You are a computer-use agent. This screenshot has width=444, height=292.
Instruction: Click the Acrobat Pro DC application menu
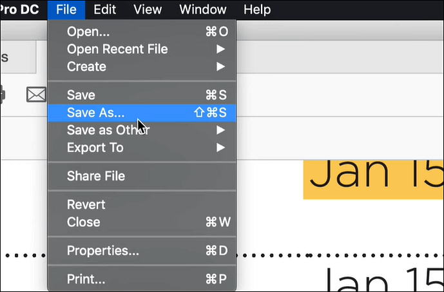(x=19, y=10)
